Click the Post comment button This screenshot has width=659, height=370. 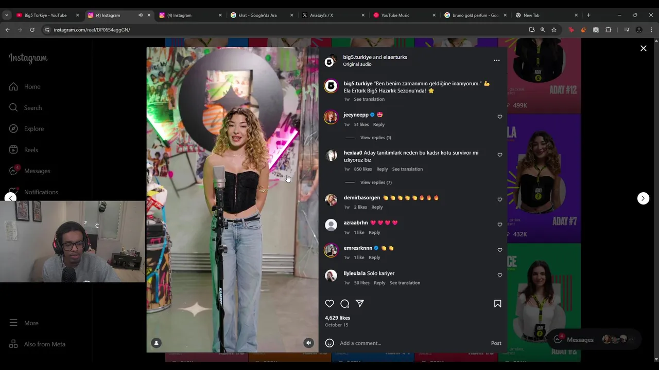coord(496,343)
